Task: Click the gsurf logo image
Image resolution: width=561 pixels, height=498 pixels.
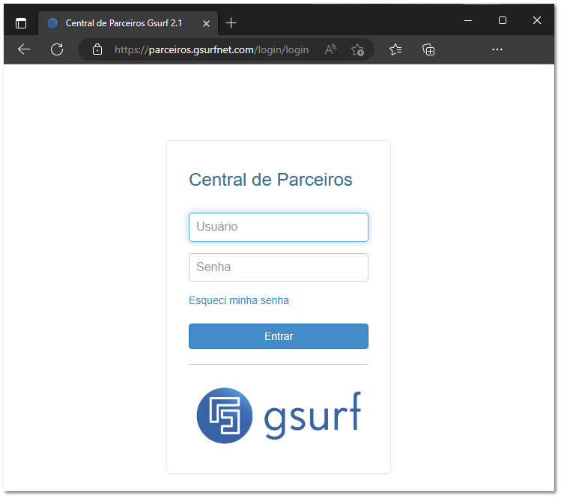Action: point(279,416)
